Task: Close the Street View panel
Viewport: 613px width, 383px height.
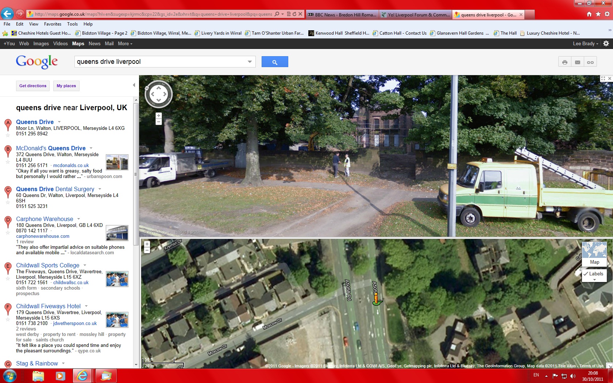Action: (x=609, y=78)
